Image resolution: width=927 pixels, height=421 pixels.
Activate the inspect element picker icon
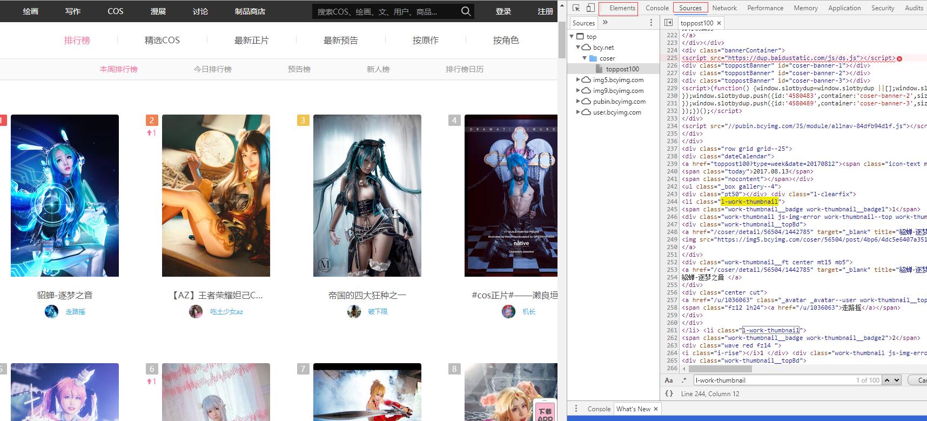click(576, 8)
